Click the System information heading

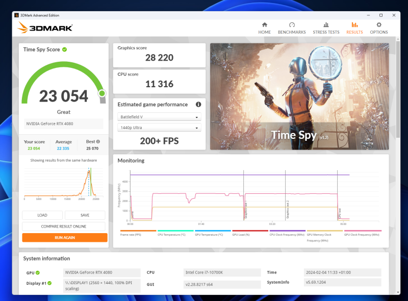(x=46, y=259)
